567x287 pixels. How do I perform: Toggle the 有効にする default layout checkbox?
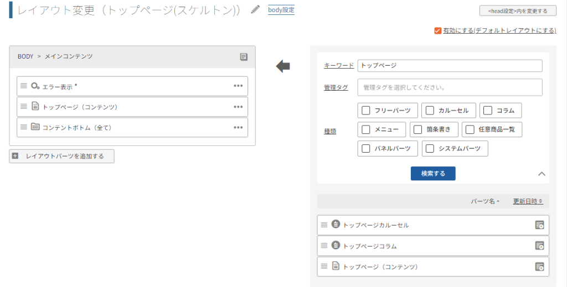[437, 31]
